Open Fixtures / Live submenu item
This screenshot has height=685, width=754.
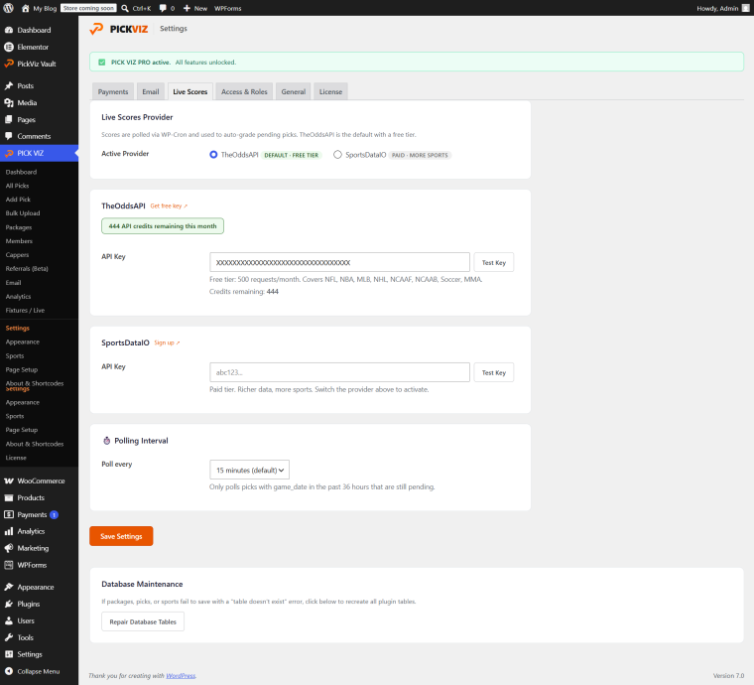coord(25,311)
